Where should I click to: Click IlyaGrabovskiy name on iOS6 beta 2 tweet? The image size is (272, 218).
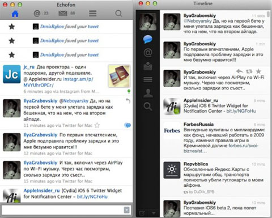click(199, 203)
